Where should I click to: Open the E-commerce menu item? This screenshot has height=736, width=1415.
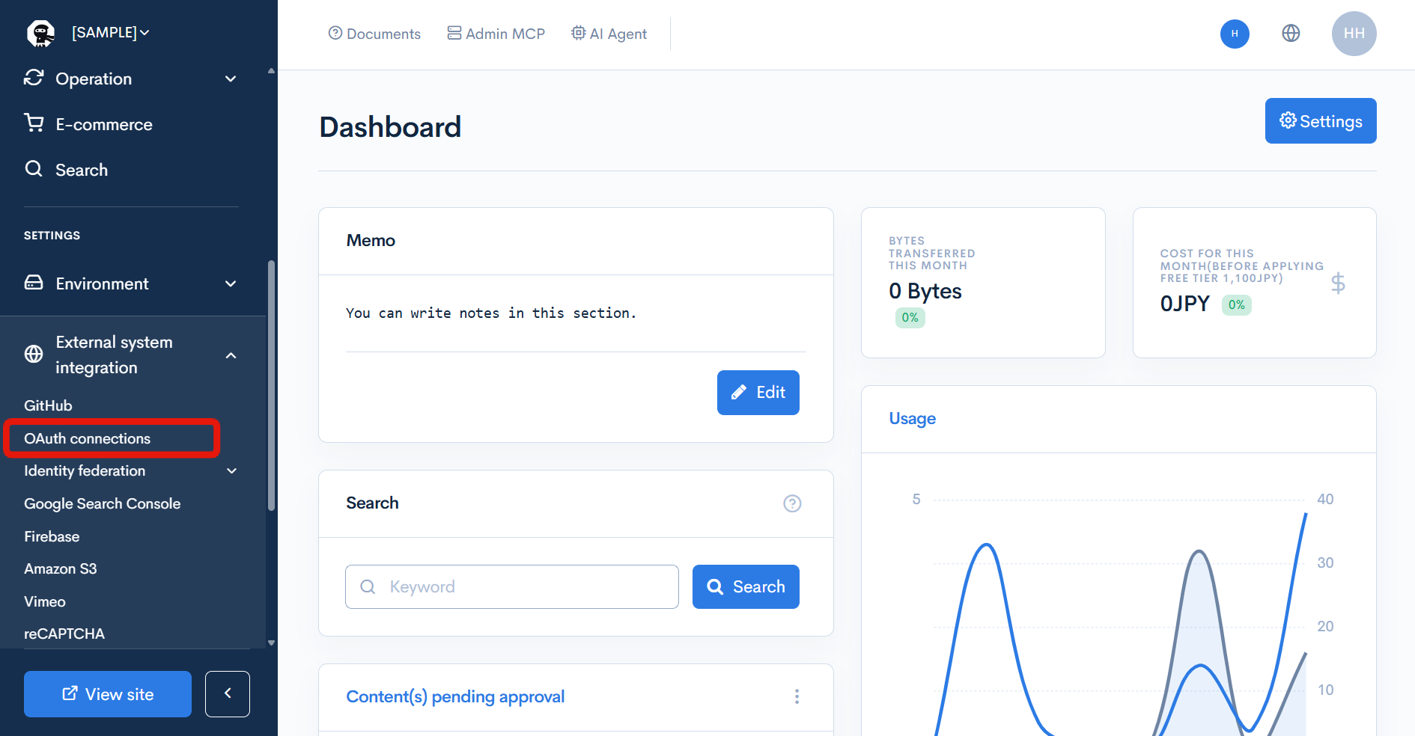pos(104,124)
